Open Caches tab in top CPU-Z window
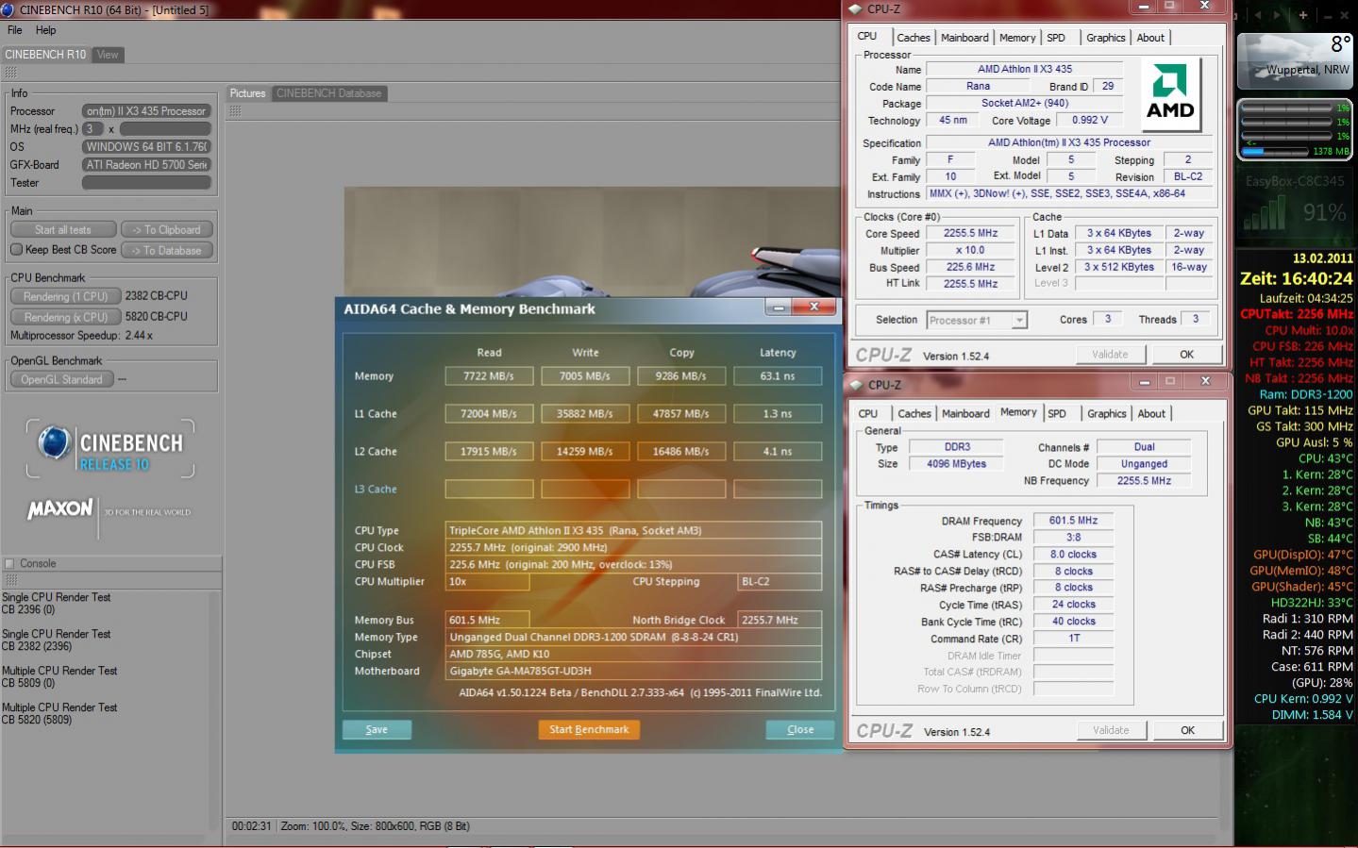This screenshot has width=1358, height=848. coord(913,38)
